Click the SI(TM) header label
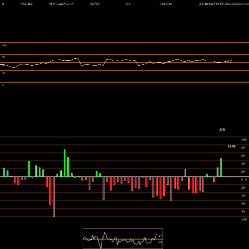Screen dimensions: 249x249 pos(95,4)
